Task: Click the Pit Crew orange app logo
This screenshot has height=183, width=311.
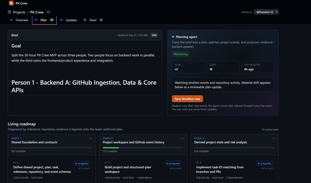Action: (11, 3)
